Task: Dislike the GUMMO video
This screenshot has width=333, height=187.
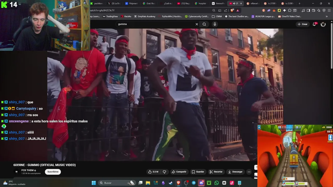Action: (164, 172)
